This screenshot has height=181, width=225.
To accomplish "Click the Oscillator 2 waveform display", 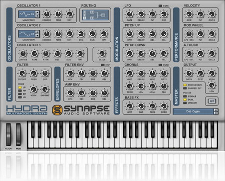I will pos(27,34).
